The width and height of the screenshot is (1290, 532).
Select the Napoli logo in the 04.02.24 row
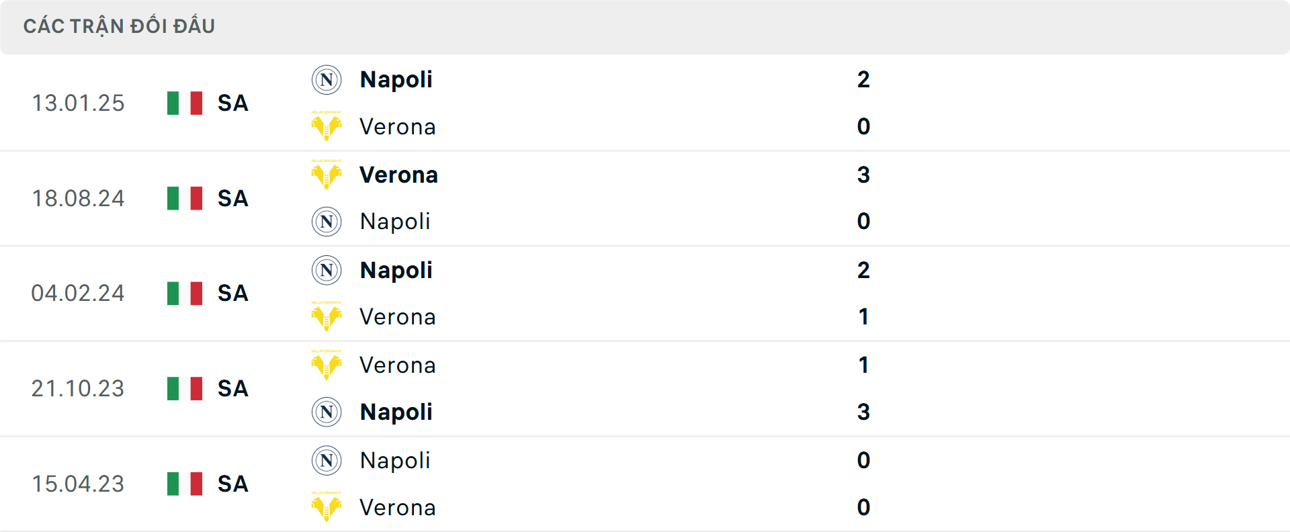[x=327, y=270]
